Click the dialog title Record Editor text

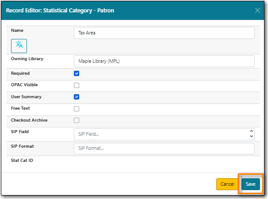60,10
